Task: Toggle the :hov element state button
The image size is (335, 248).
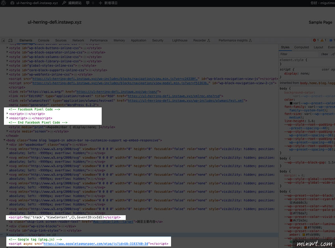Action: 324,54
